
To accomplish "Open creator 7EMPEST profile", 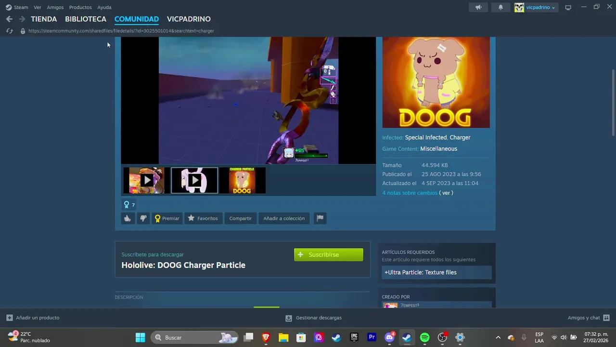I will point(410,305).
